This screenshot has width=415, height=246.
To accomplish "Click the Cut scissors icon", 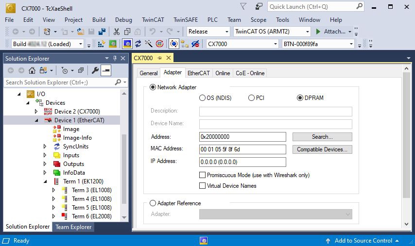I will 117,32.
